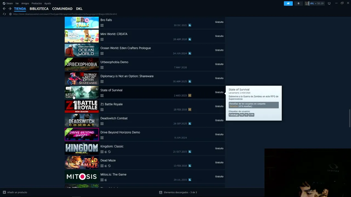Click the macOS icon under Kingdom: Classic
This screenshot has height=197, width=351.
106,152
